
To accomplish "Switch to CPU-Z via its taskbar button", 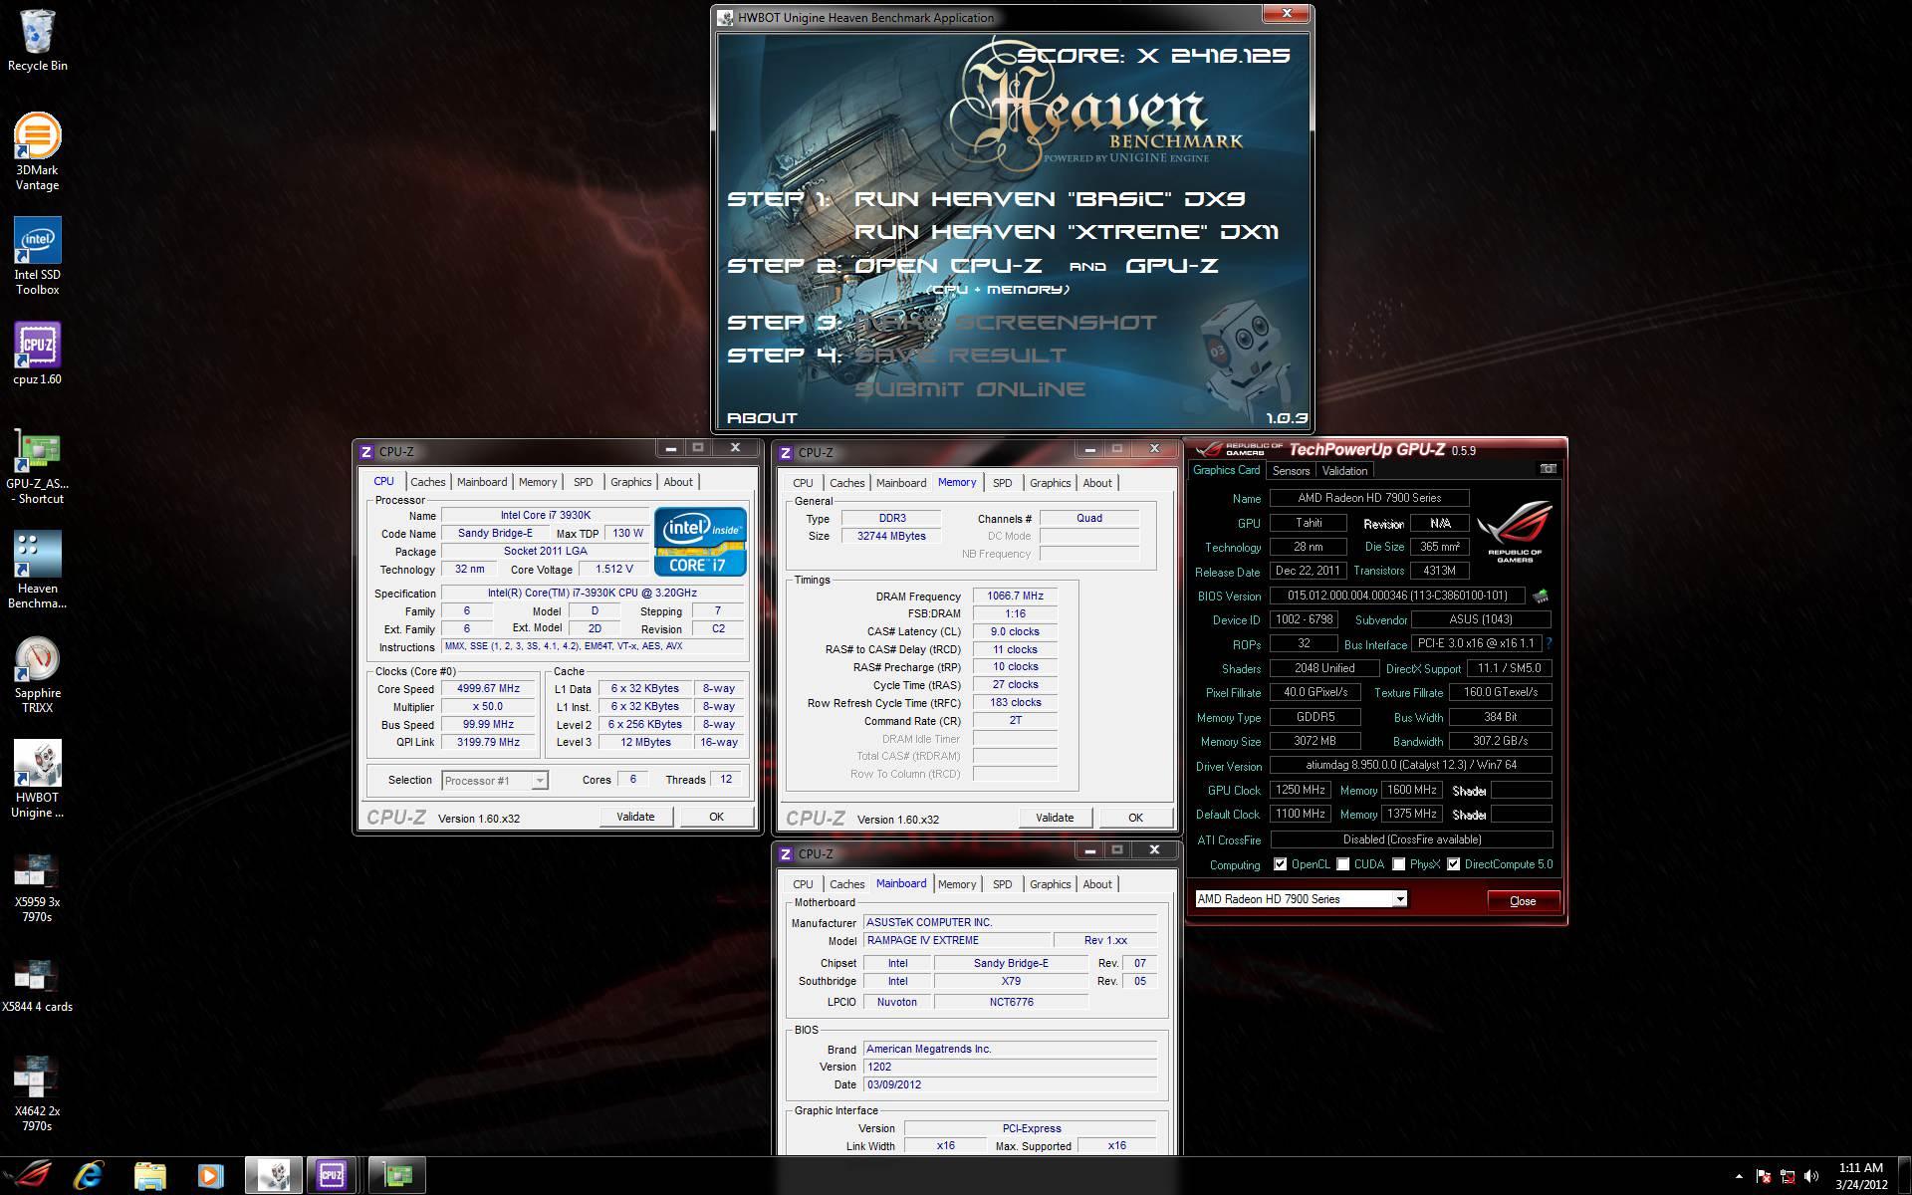I will point(332,1176).
